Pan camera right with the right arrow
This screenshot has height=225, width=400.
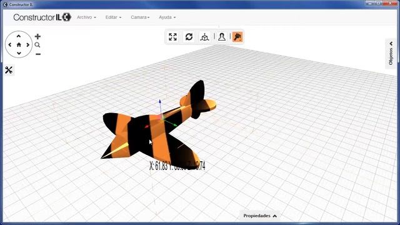click(27, 45)
